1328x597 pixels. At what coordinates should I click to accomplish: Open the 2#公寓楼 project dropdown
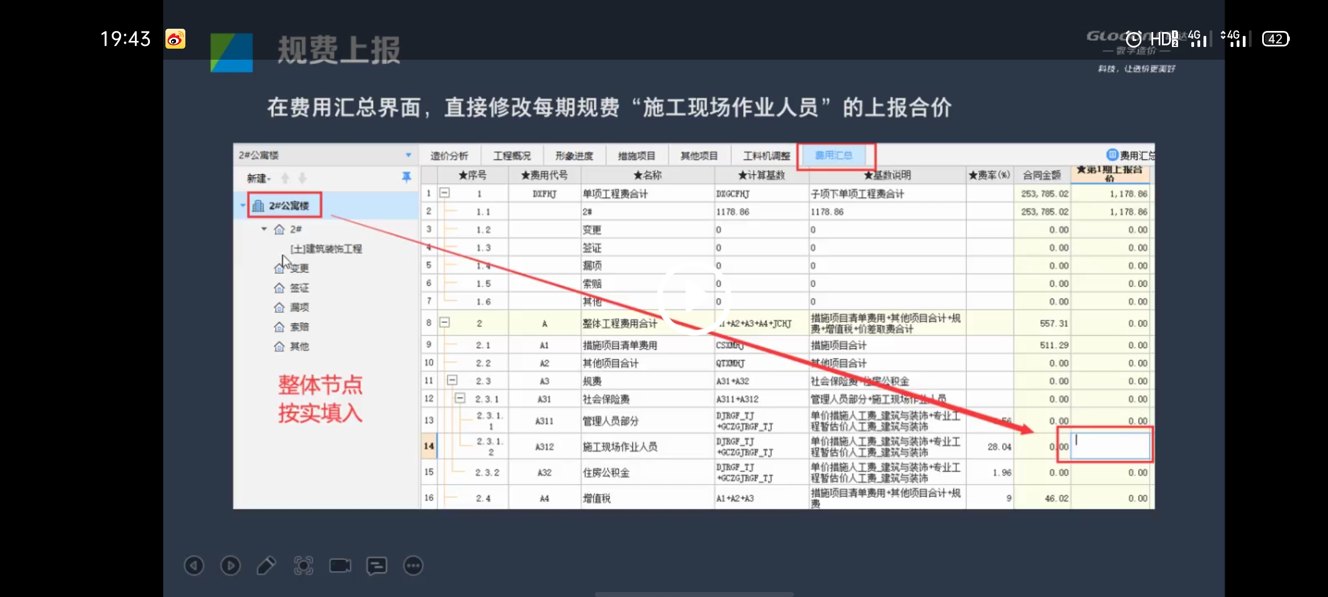[x=408, y=155]
